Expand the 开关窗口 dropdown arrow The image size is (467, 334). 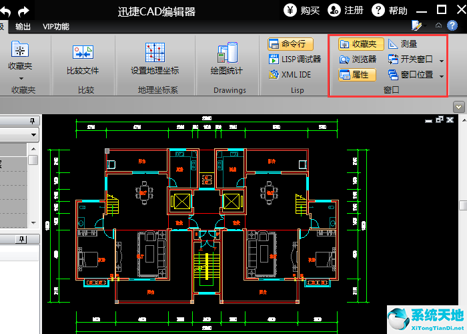pos(441,60)
